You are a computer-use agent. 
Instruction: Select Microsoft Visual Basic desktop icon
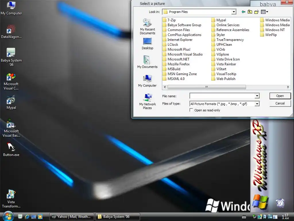pyautogui.click(x=11, y=128)
